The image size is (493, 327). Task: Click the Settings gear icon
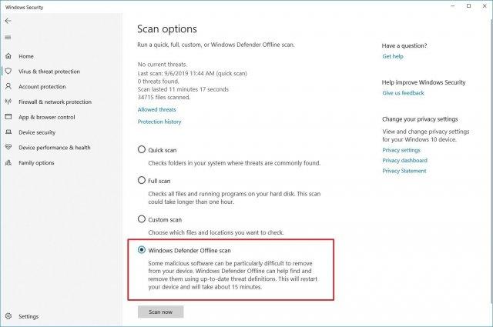tap(8, 316)
